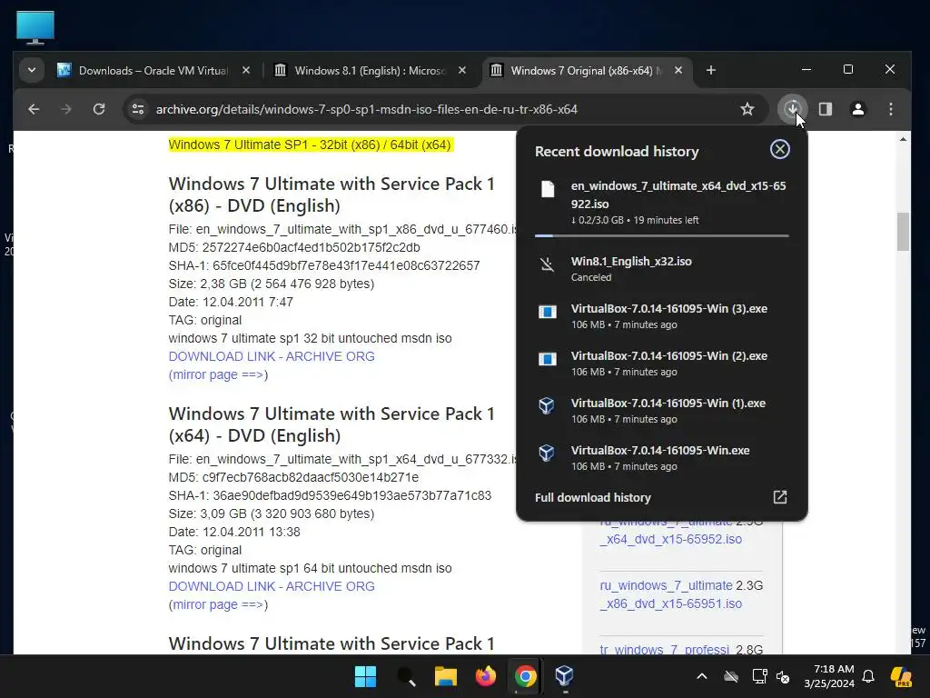The image size is (930, 698).
Task: Bookmark this page with the star icon
Action: [x=747, y=109]
